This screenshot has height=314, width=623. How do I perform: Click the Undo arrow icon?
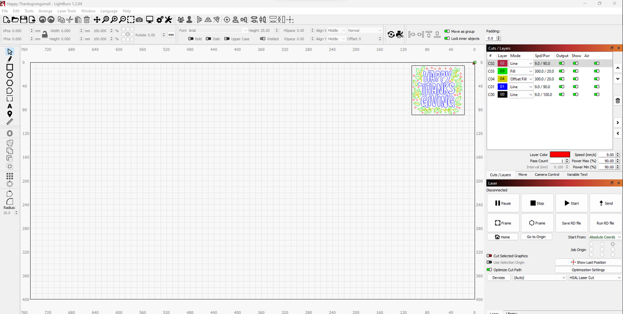(x=43, y=20)
